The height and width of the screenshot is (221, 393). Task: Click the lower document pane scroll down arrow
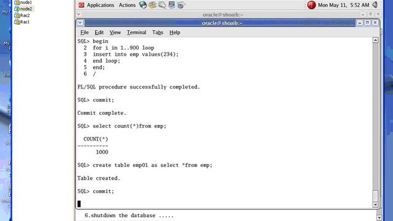379,217
